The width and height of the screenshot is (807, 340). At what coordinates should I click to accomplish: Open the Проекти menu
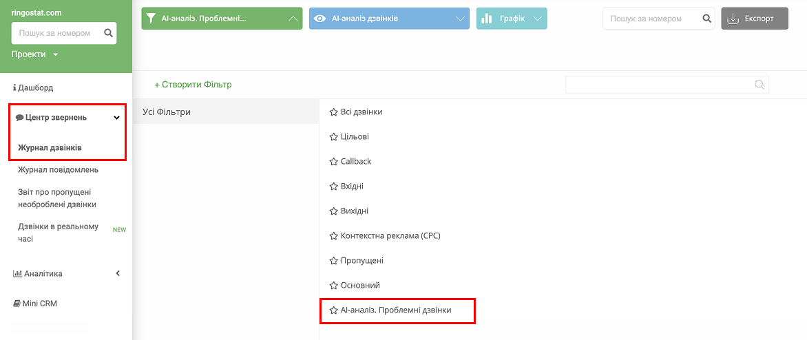[x=34, y=54]
